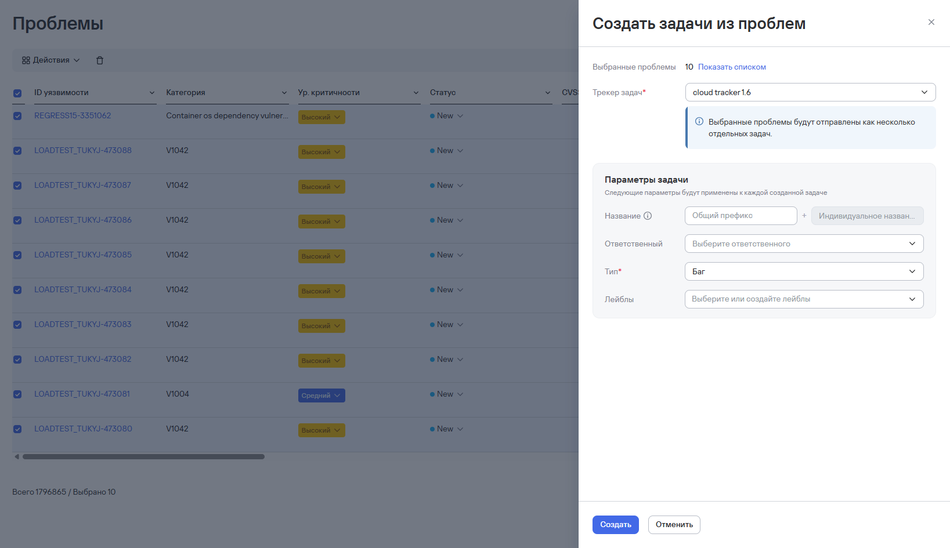
Task: Click the V1004 category cell
Action: (178, 394)
